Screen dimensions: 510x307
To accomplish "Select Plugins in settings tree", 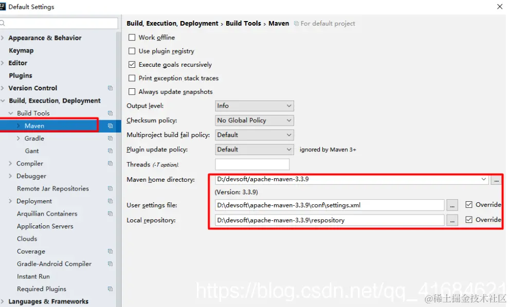I will [x=21, y=75].
